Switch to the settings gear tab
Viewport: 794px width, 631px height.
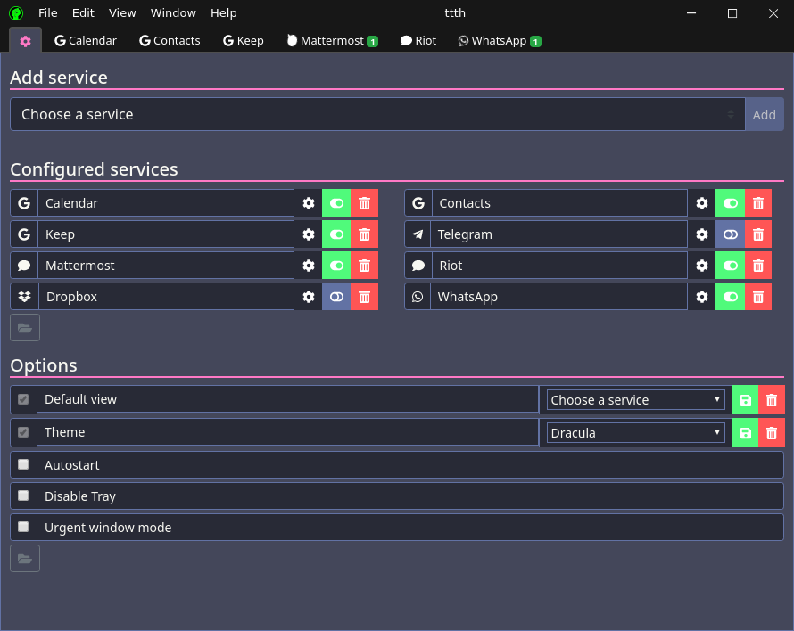[25, 41]
